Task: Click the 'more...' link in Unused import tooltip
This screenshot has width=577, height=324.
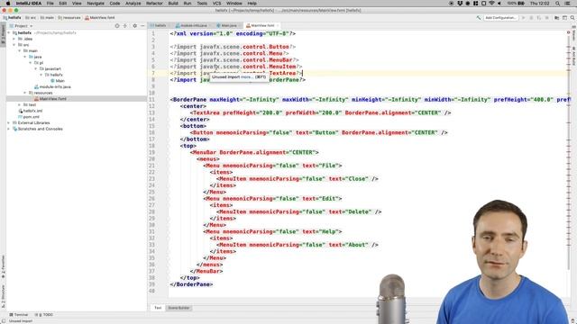Action: click(247, 77)
